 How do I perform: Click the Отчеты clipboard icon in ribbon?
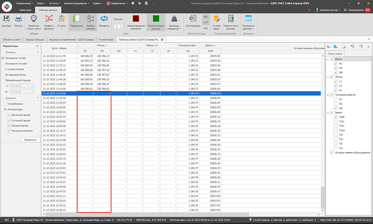click(x=62, y=19)
